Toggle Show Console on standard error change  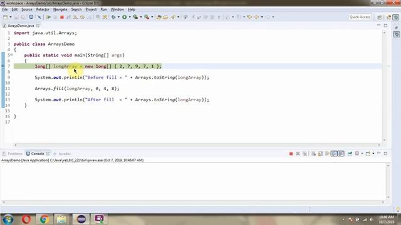(341, 154)
